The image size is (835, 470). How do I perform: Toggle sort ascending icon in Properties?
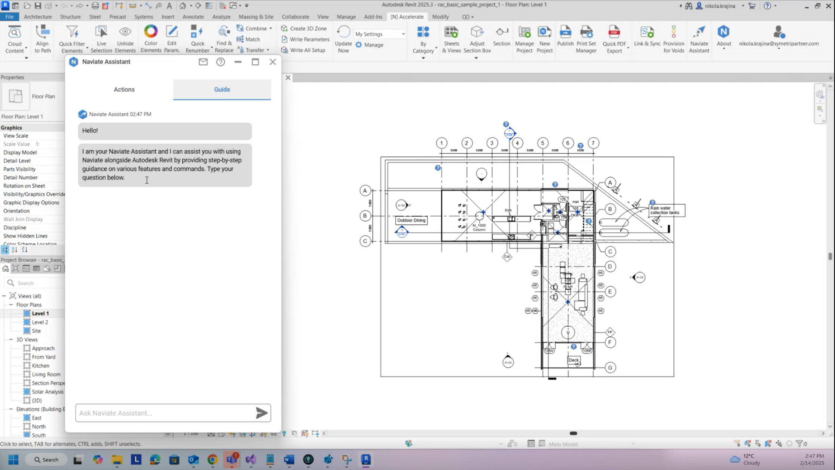[x=14, y=250]
